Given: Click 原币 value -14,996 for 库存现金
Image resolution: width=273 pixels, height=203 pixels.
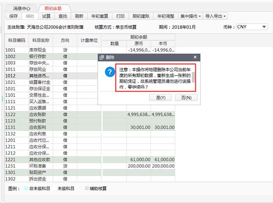Looking at the screenshot, I should tap(139, 50).
